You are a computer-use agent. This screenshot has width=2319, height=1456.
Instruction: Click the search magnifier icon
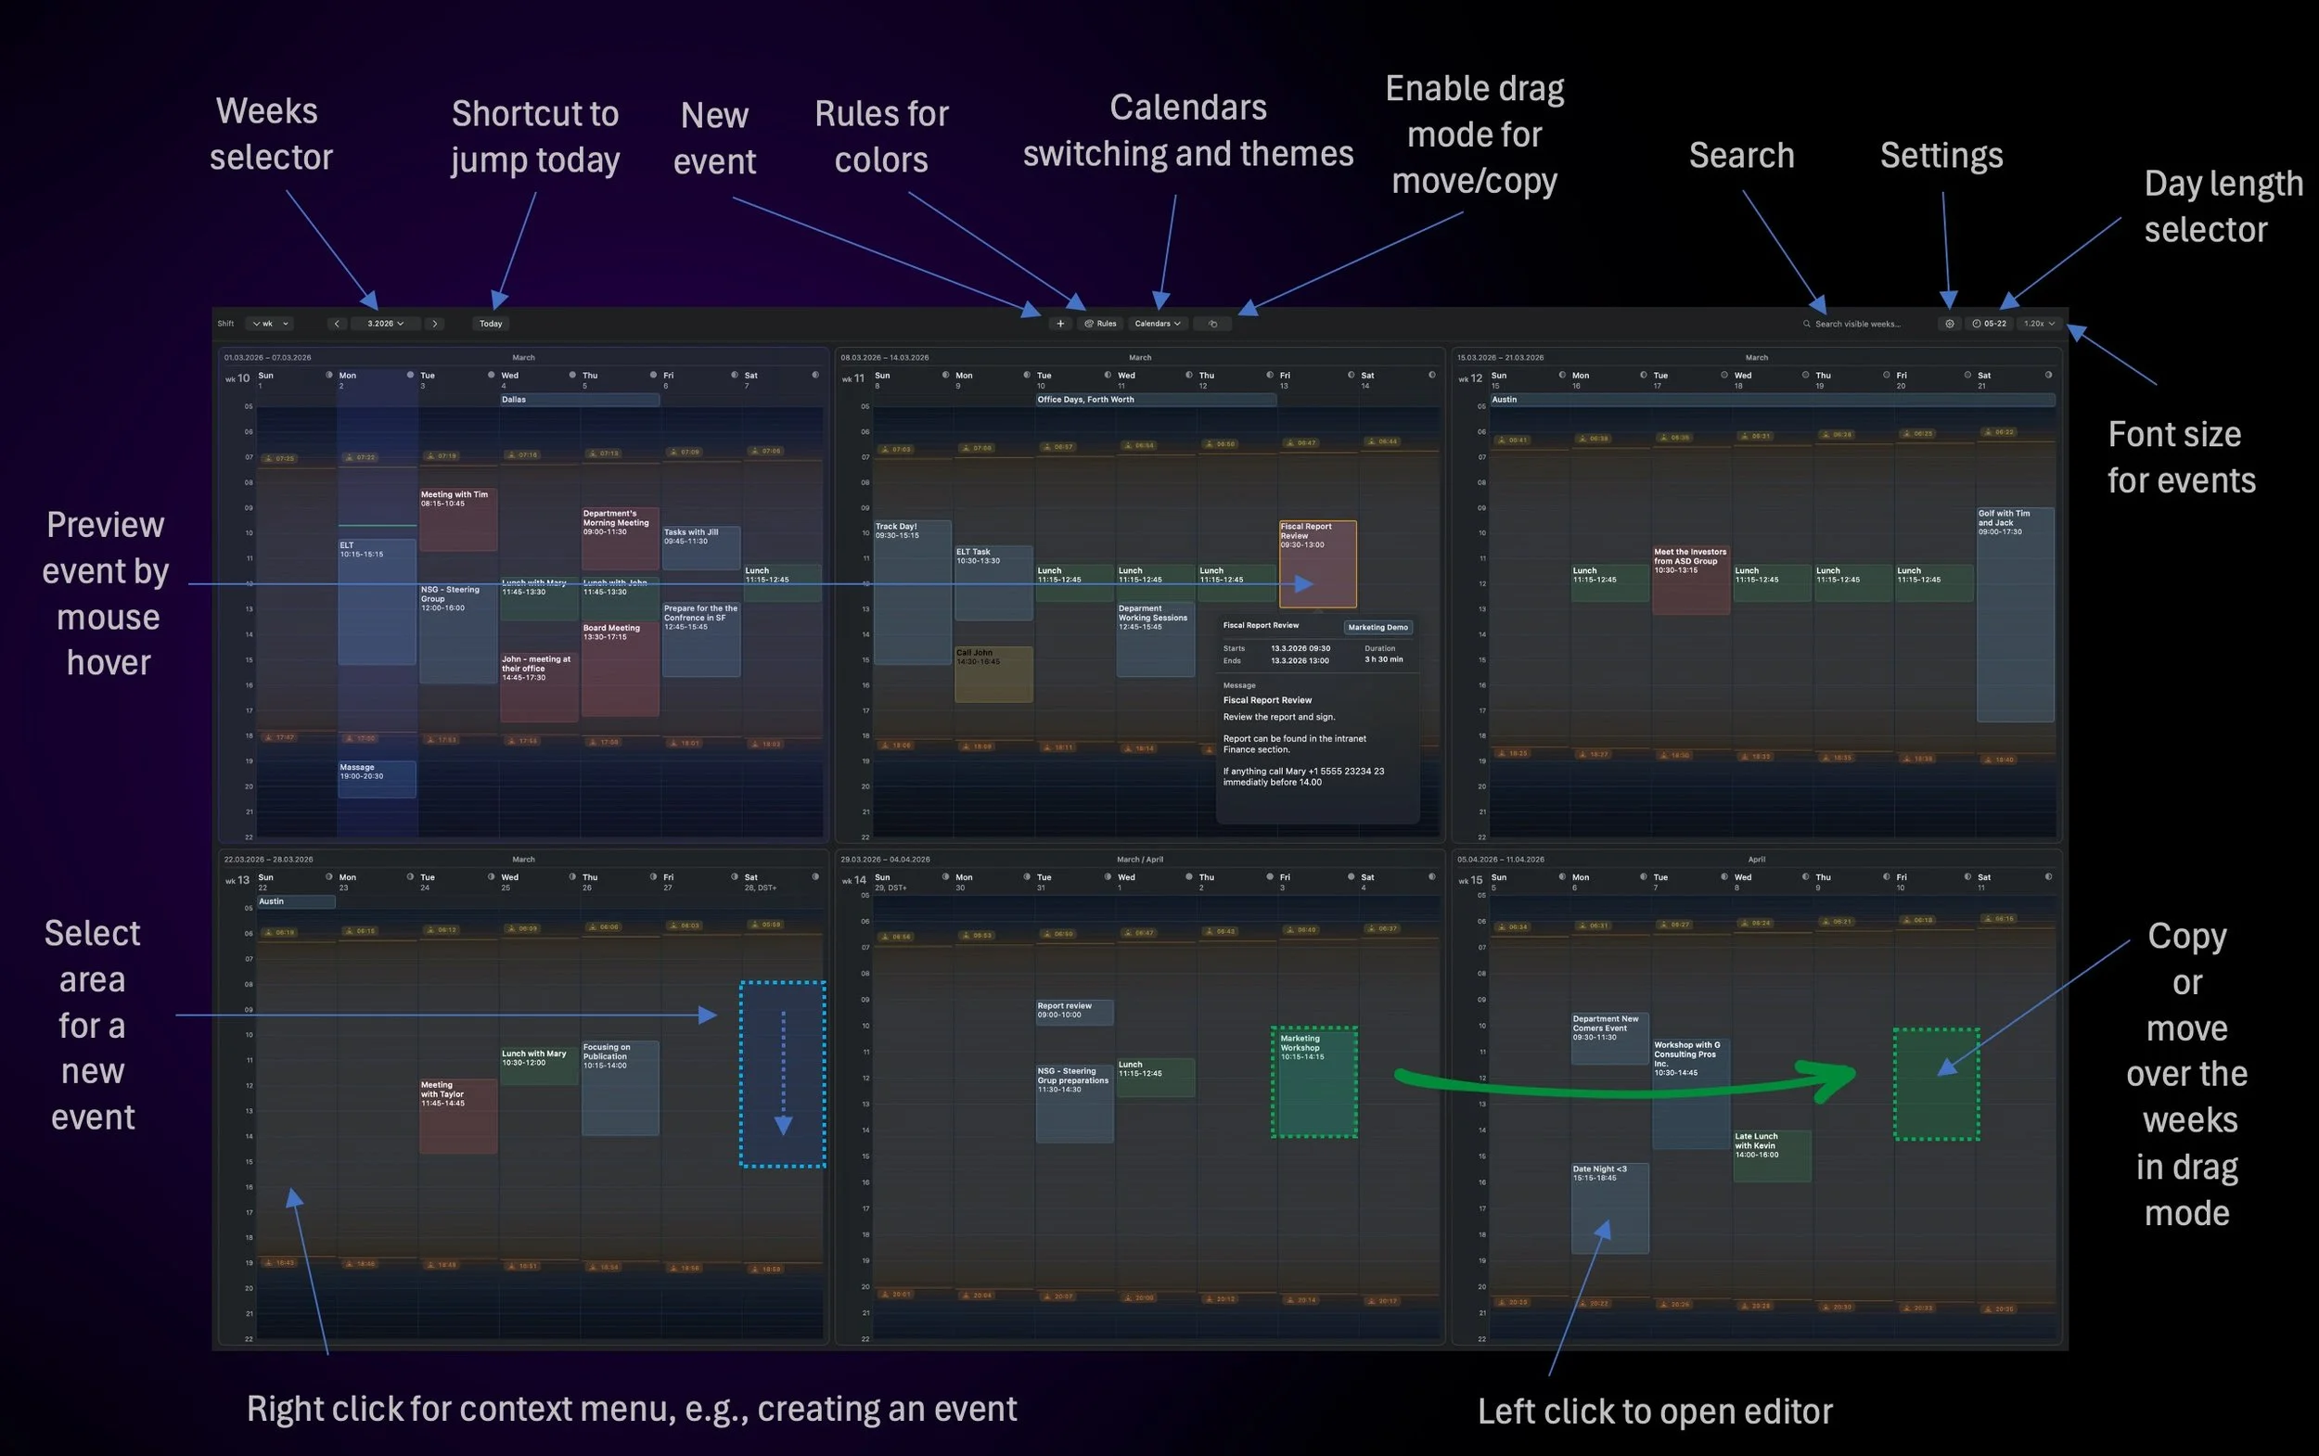pos(1807,324)
